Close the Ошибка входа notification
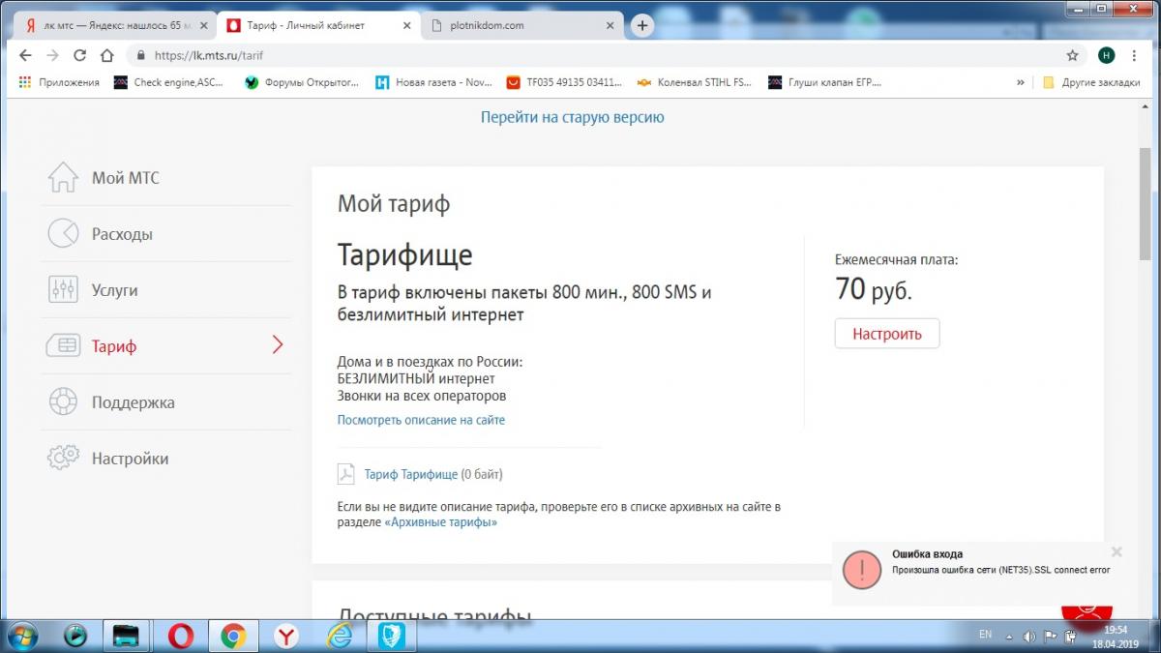This screenshot has height=653, width=1161. pyautogui.click(x=1116, y=552)
